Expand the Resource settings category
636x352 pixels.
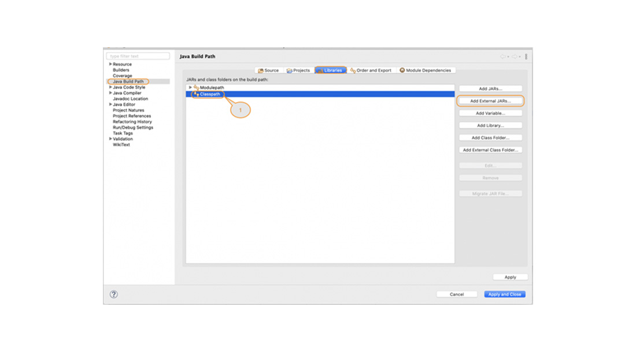[110, 65]
